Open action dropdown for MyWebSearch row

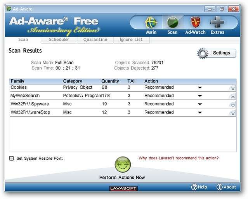pos(200,96)
